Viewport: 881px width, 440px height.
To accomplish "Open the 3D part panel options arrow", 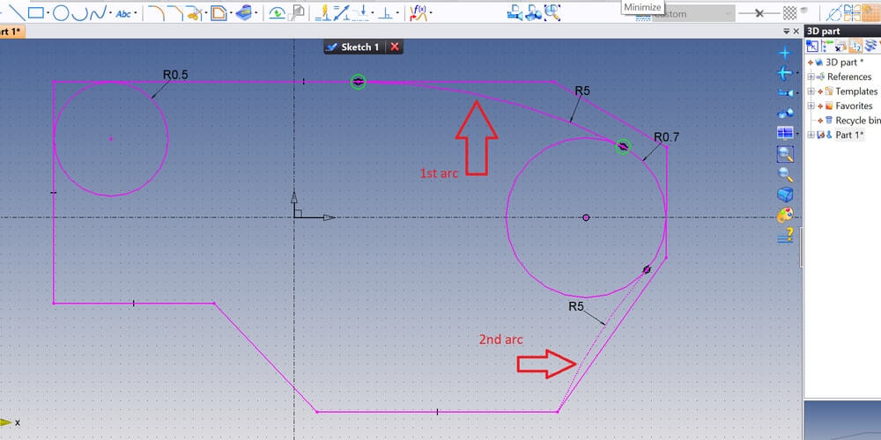I will point(787,32).
